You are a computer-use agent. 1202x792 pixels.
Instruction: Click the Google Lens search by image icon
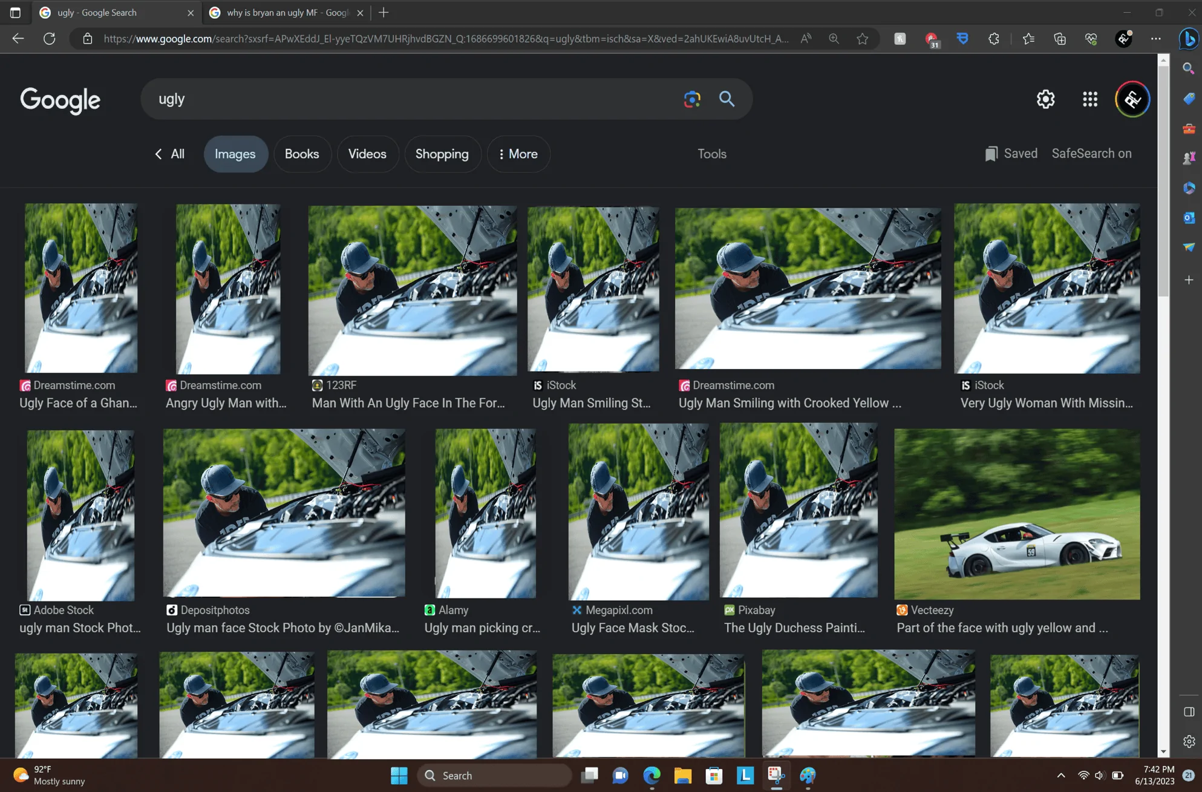[x=692, y=99]
